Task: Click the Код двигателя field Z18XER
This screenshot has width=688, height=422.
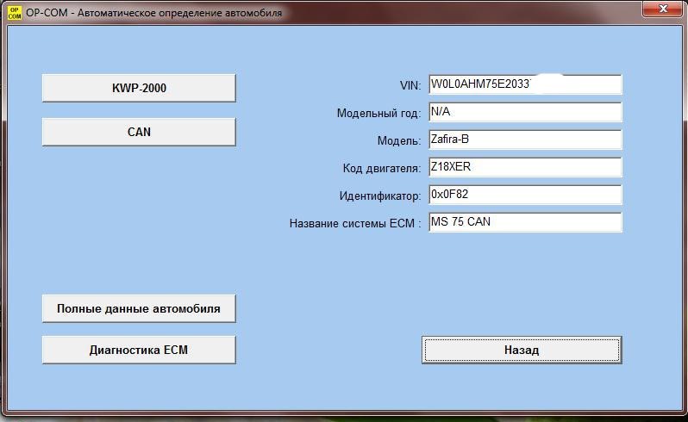Action: tap(525, 167)
